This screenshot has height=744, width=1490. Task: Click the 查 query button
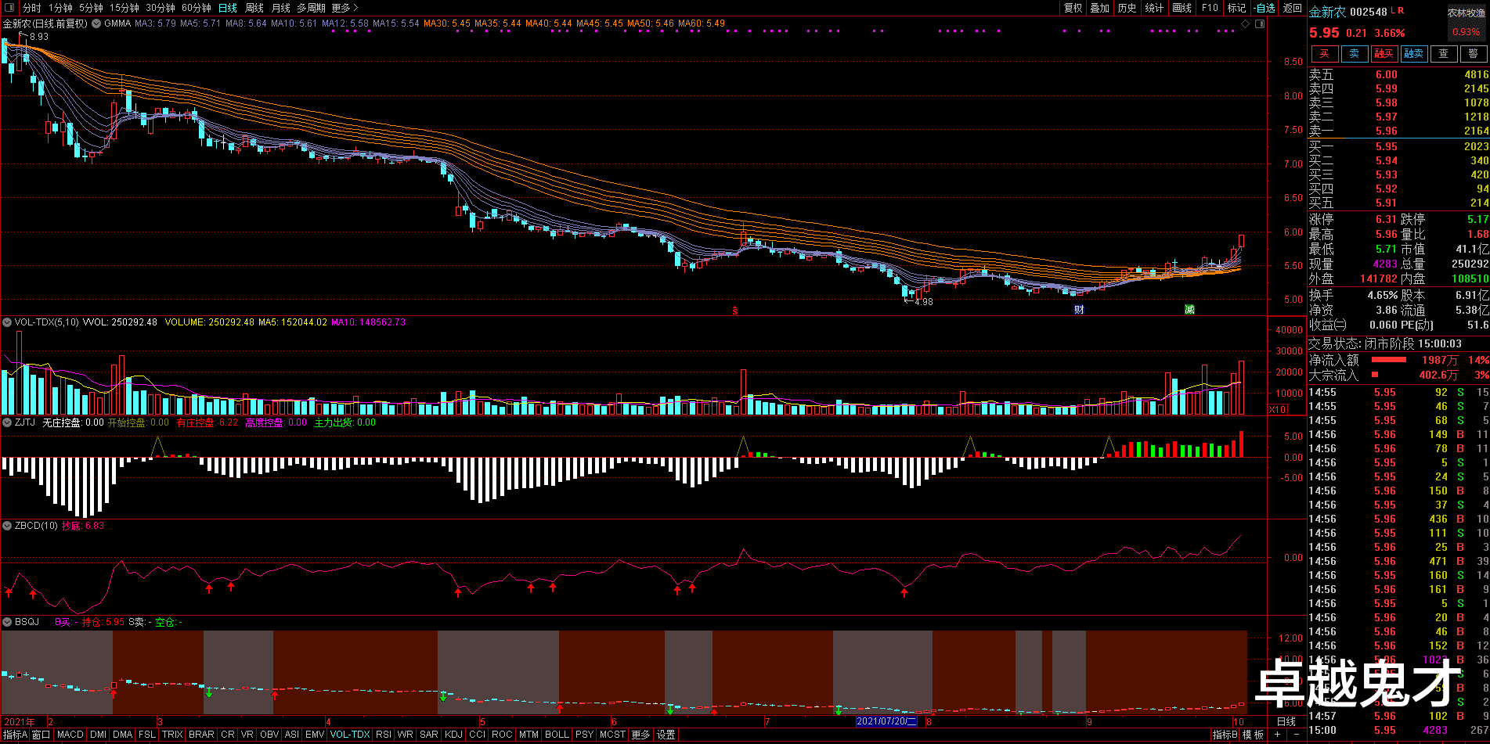[x=1443, y=53]
